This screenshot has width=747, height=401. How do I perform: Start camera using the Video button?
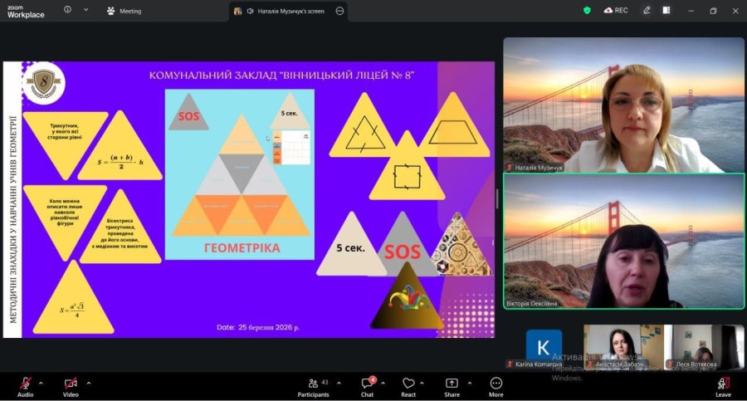pyautogui.click(x=71, y=387)
